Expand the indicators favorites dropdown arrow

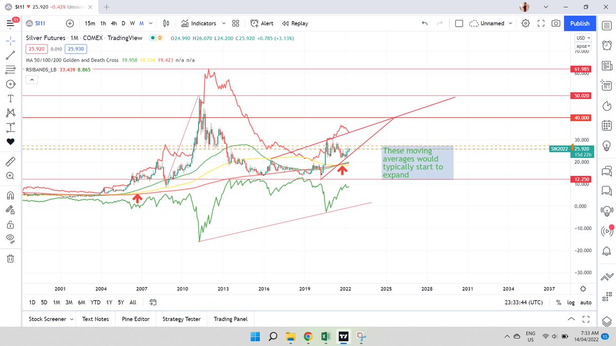[223, 24]
